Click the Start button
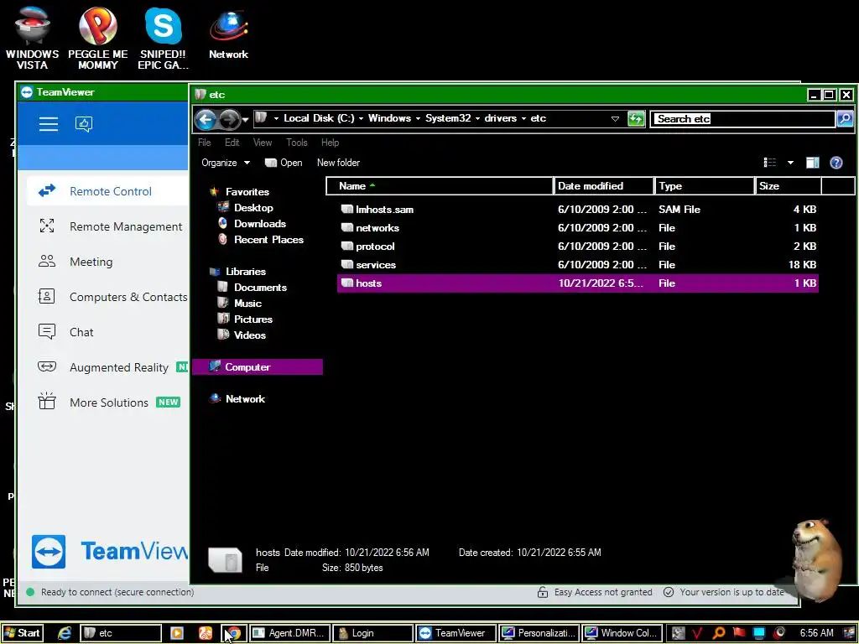Viewport: 859px width, 644px height. coord(22,633)
